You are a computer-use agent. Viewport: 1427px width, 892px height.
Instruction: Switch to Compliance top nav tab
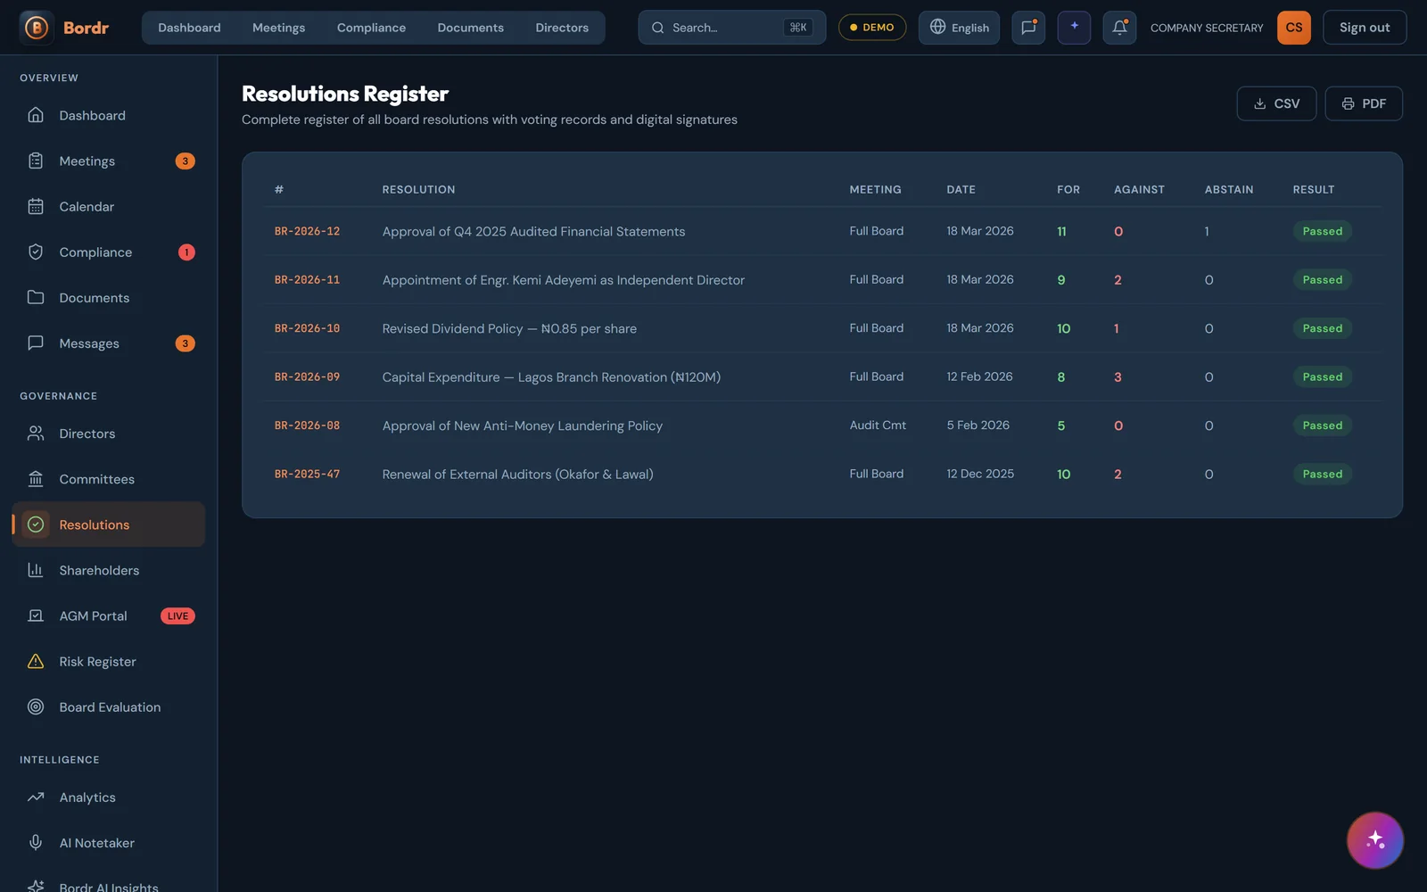click(371, 28)
